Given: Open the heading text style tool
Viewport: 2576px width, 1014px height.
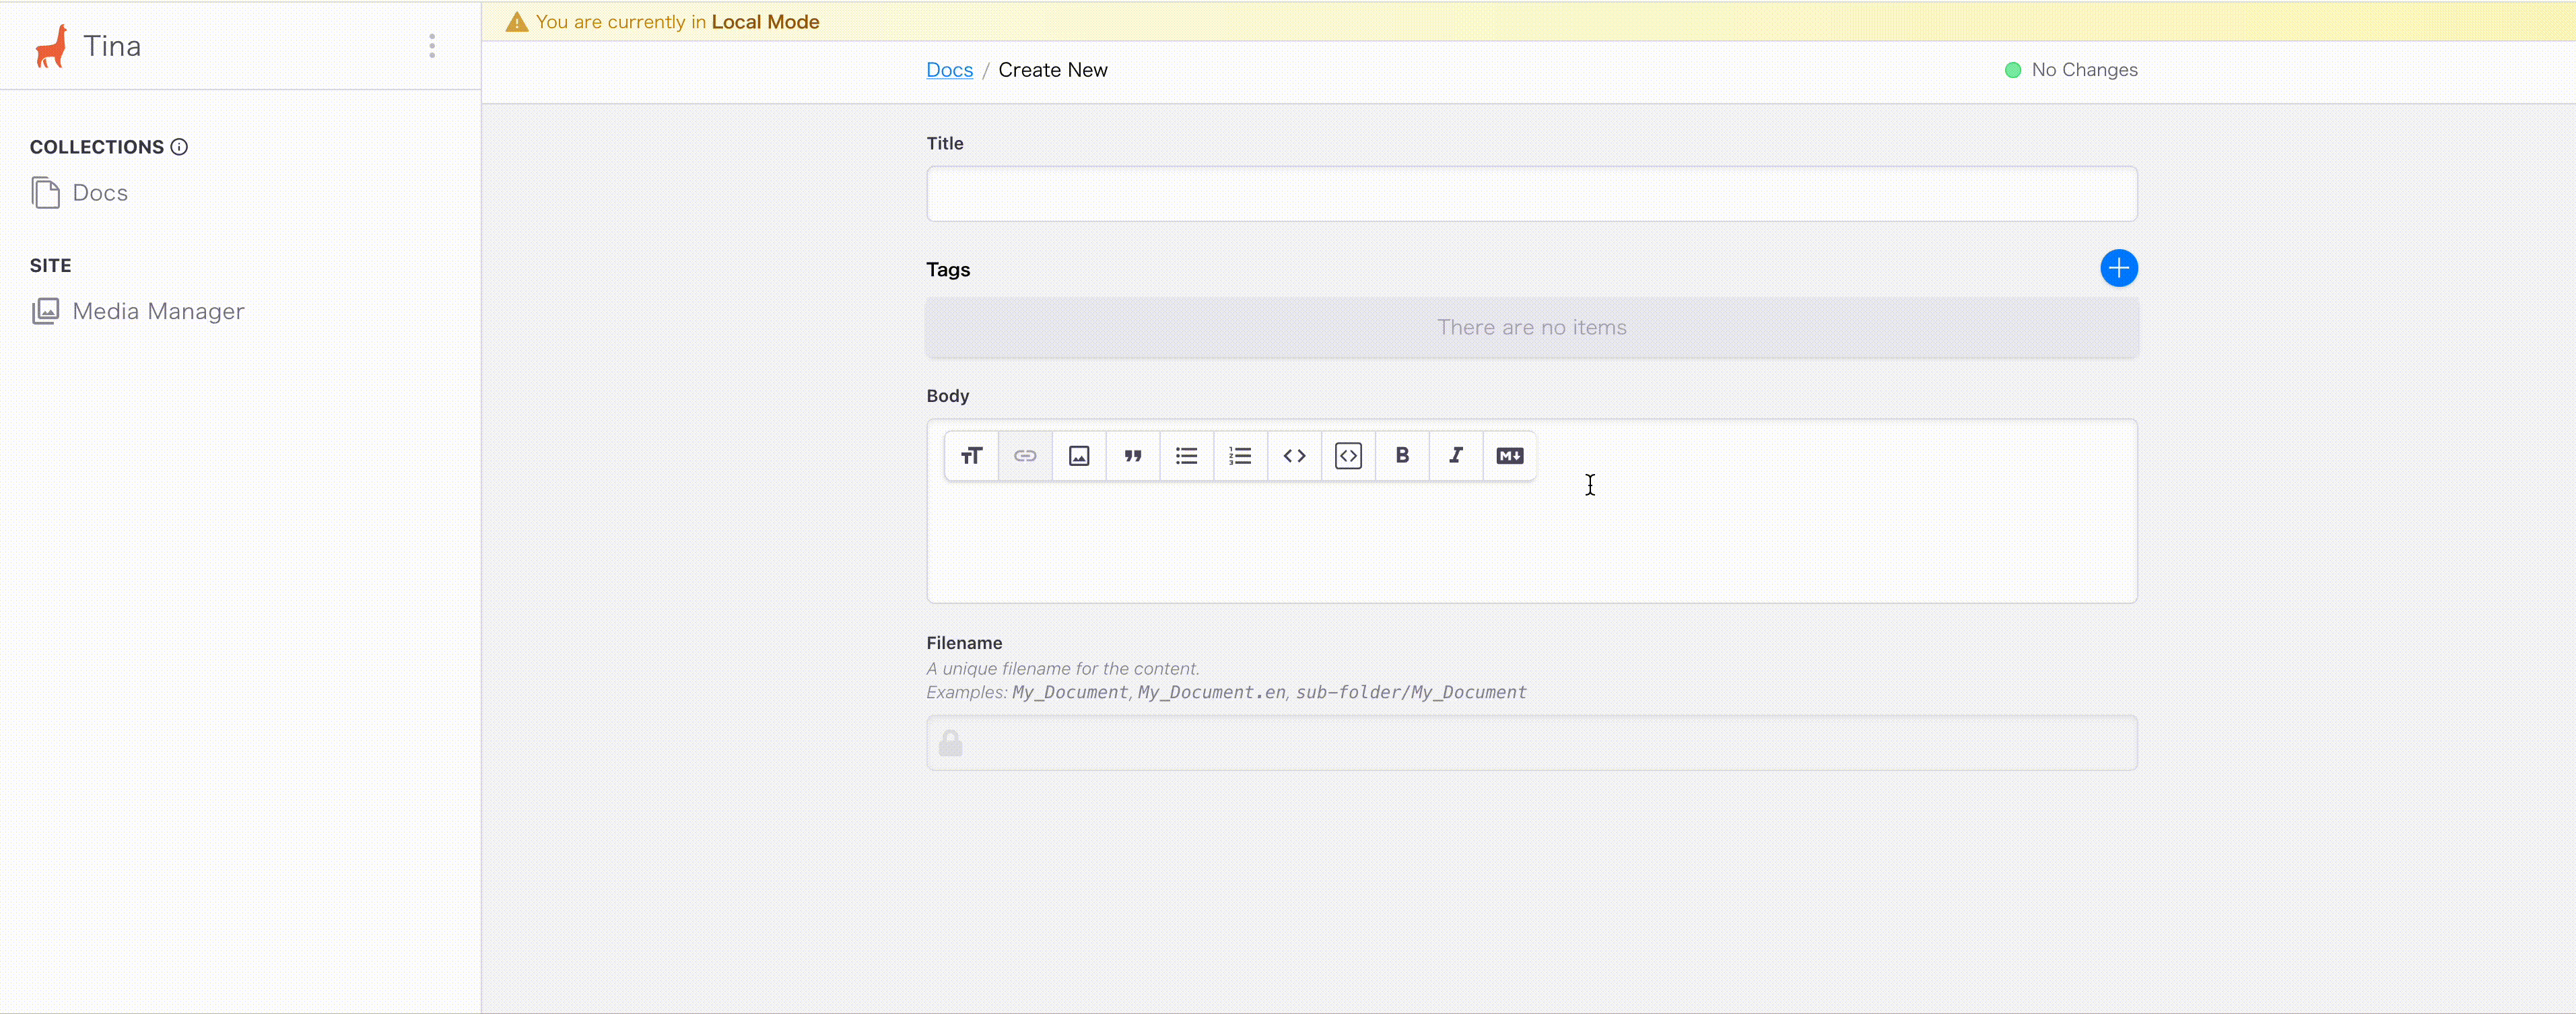Looking at the screenshot, I should (x=971, y=456).
